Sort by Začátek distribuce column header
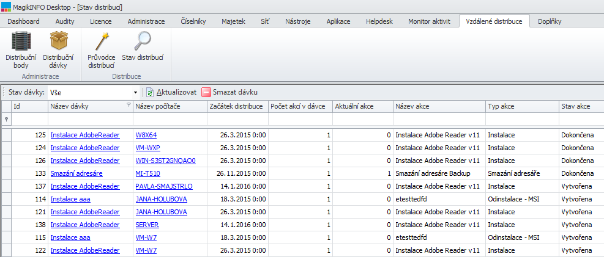604x257 pixels. (x=237, y=106)
